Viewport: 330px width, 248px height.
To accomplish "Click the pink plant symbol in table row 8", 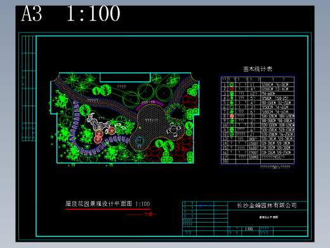I will [x=232, y=116].
